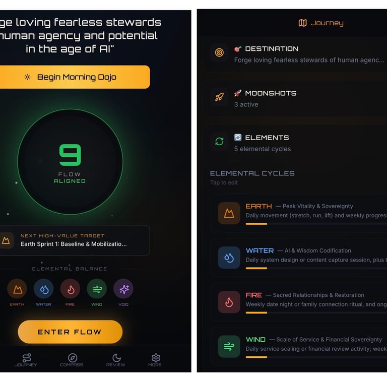Screen dimensions: 387x378
Task: Select the Wind balance icon
Action: pyautogui.click(x=97, y=289)
